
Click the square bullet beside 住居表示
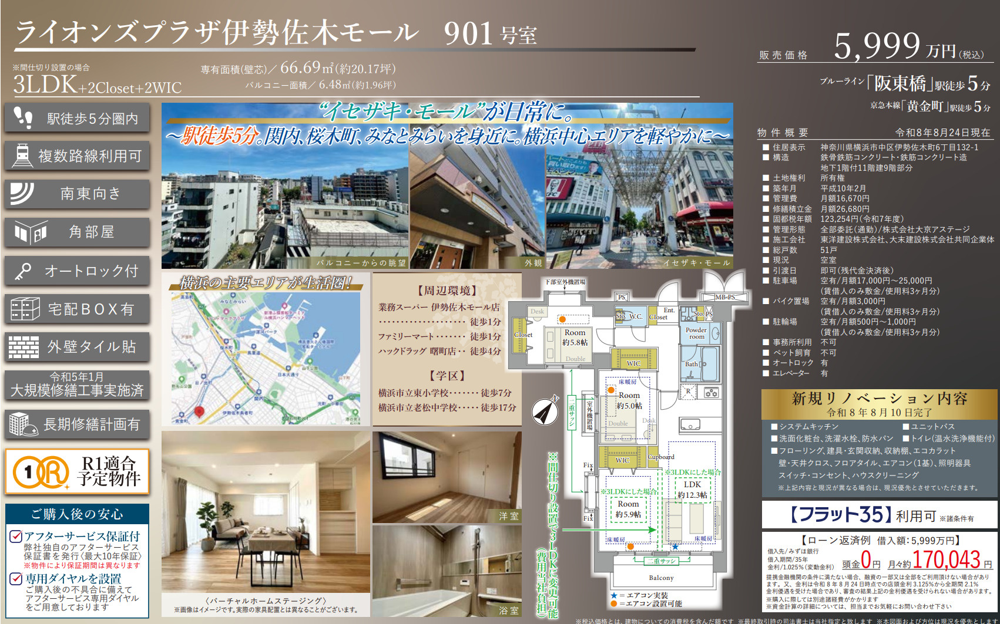766,147
